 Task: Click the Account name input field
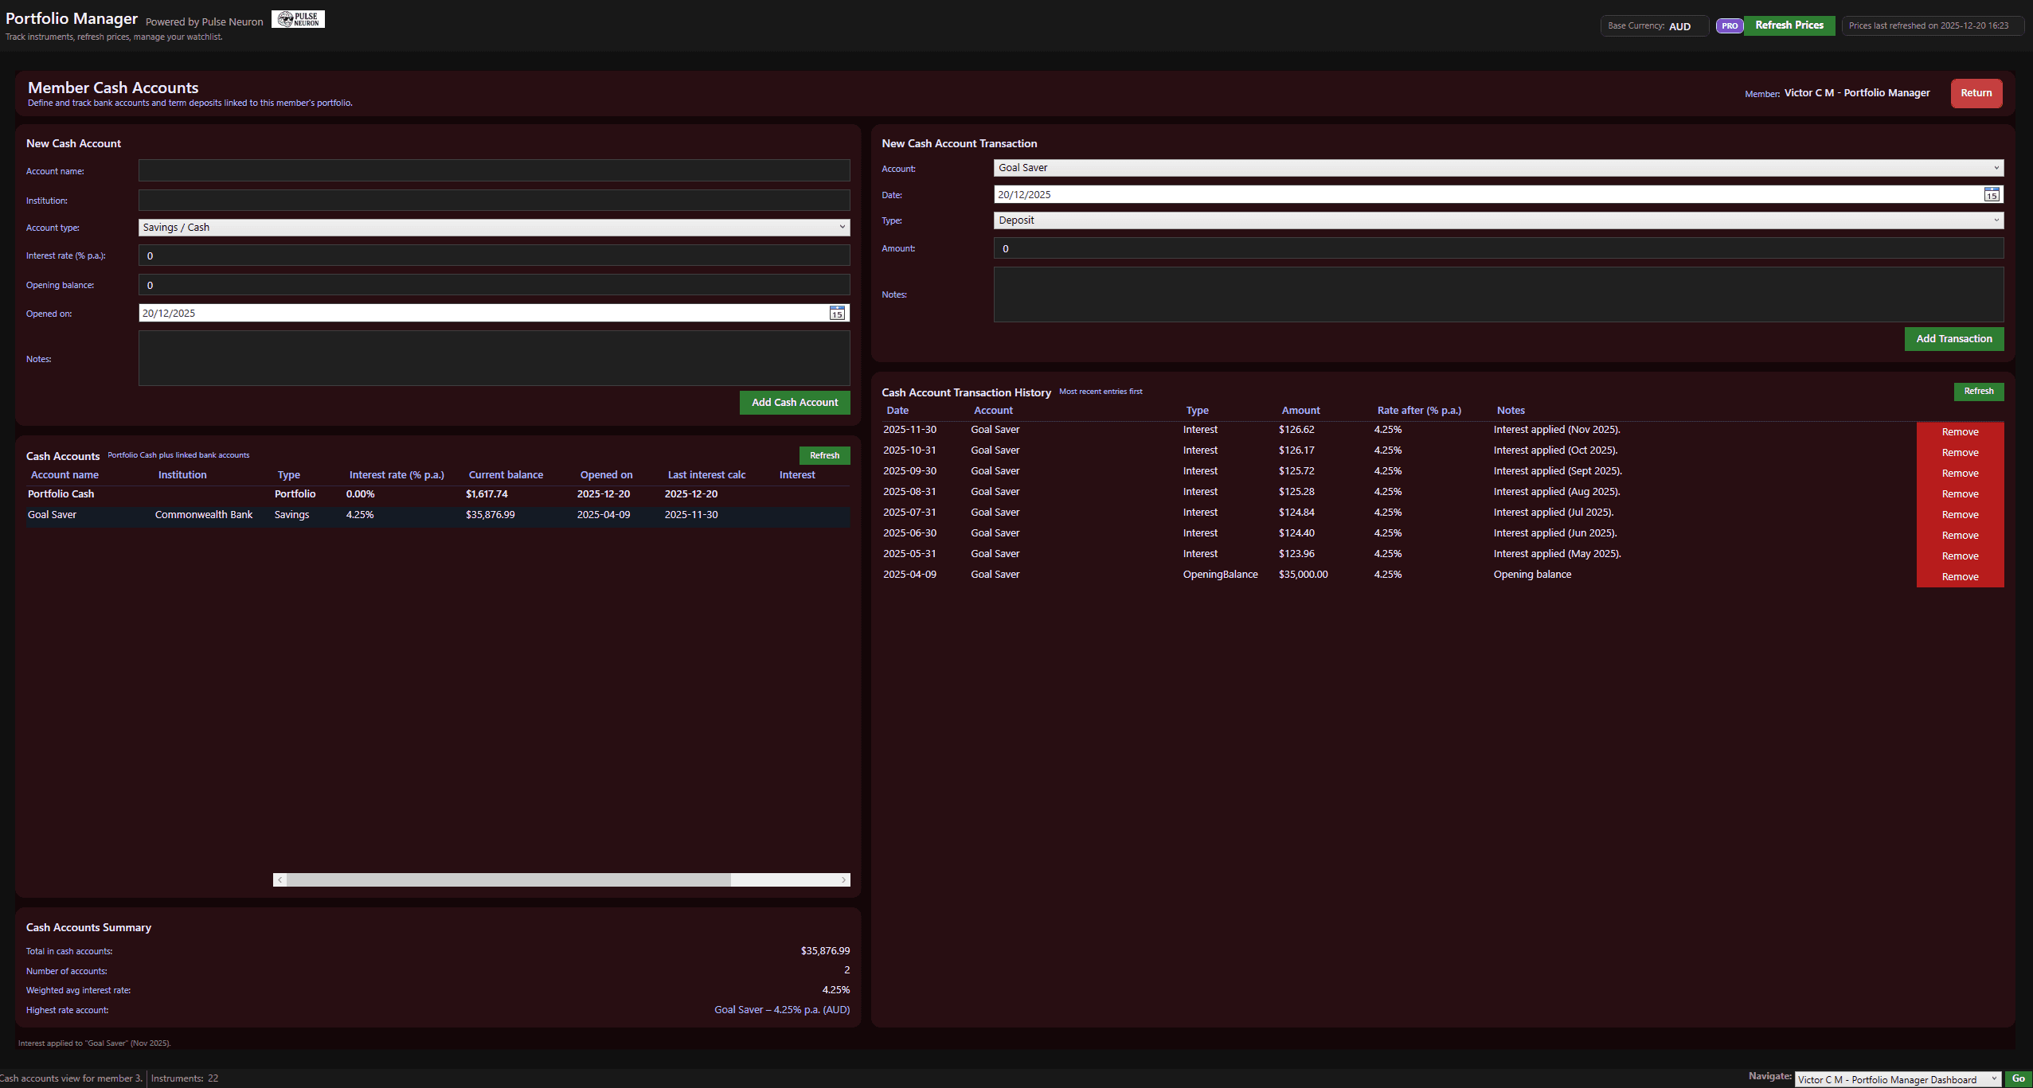pyautogui.click(x=494, y=170)
